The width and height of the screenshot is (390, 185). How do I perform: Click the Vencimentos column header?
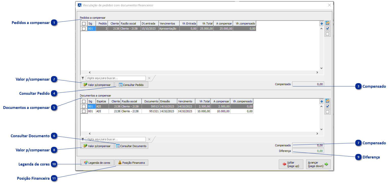(169, 24)
